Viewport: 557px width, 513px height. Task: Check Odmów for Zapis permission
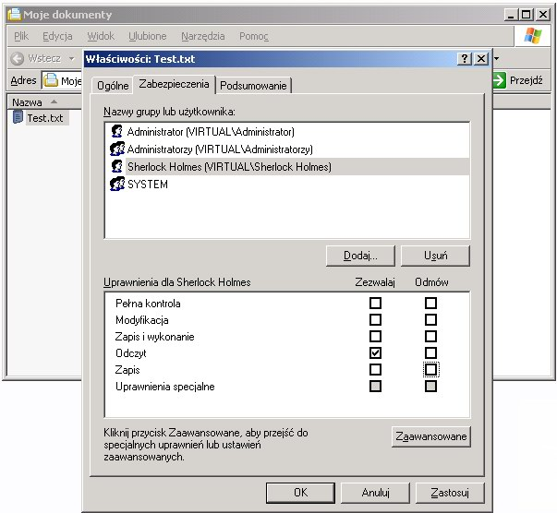coord(430,370)
